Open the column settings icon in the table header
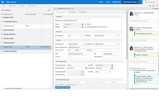This screenshot has height=99, width=159. tap(52, 14)
